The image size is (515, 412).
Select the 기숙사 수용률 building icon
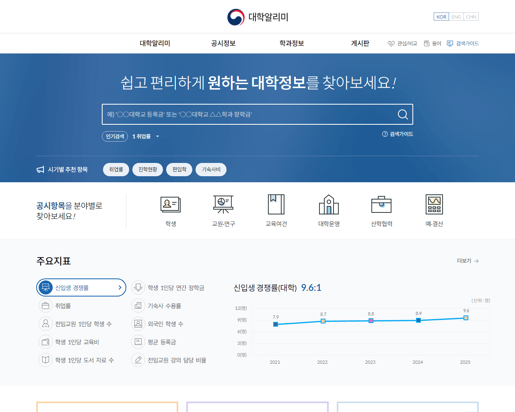pyautogui.click(x=138, y=306)
